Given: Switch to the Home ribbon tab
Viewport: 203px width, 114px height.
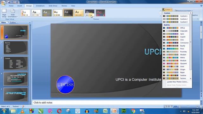Looking at the screenshot, I should (11, 6).
